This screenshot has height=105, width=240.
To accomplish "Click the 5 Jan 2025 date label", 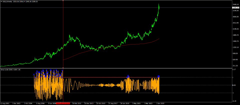I will [x=160, y=103].
